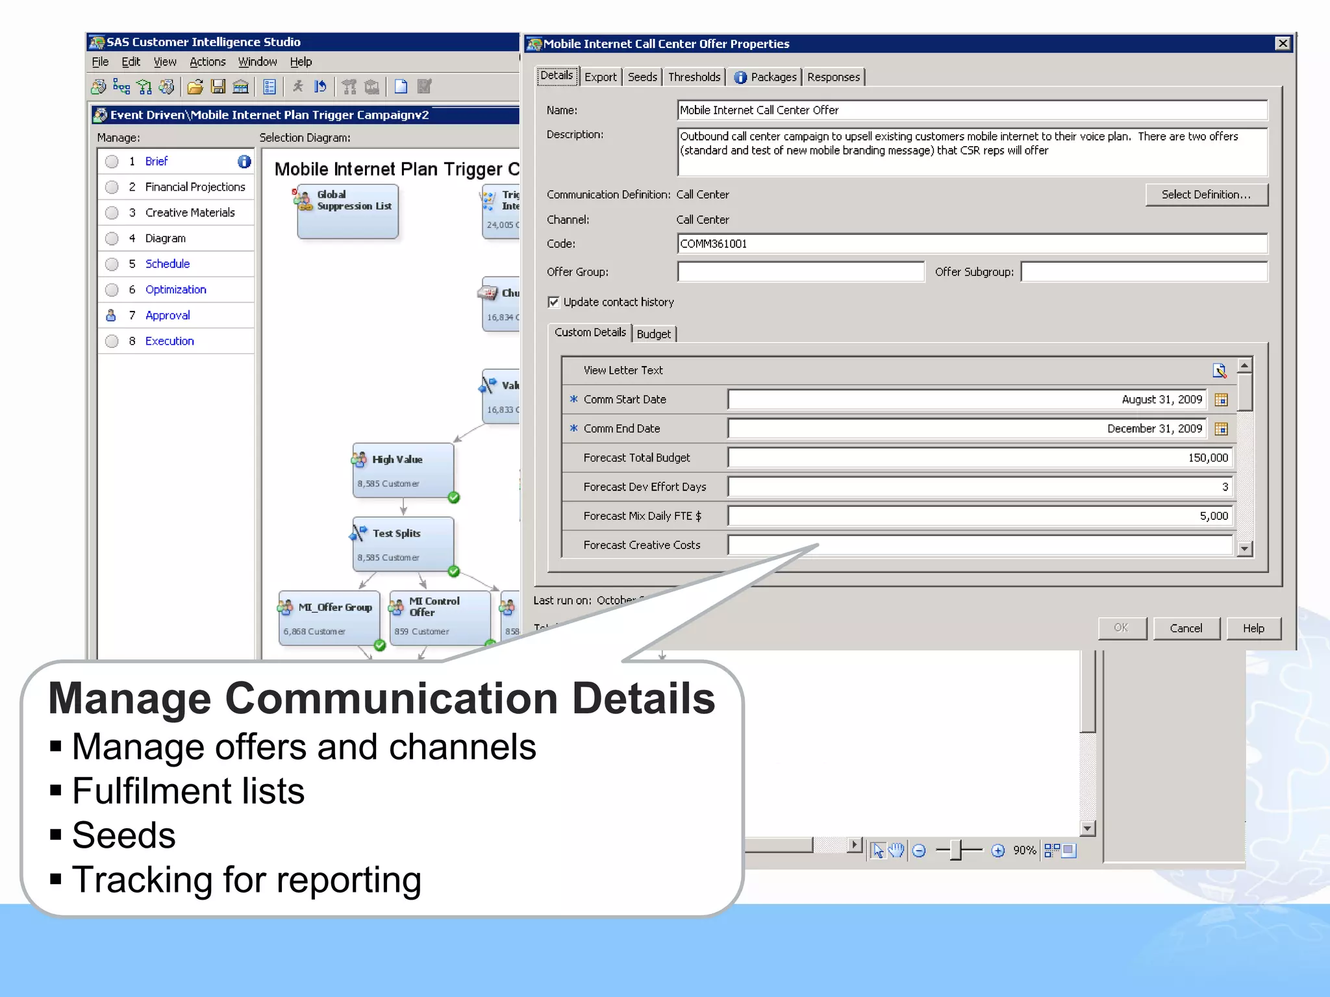Click the checklist toolbar icon

270,86
